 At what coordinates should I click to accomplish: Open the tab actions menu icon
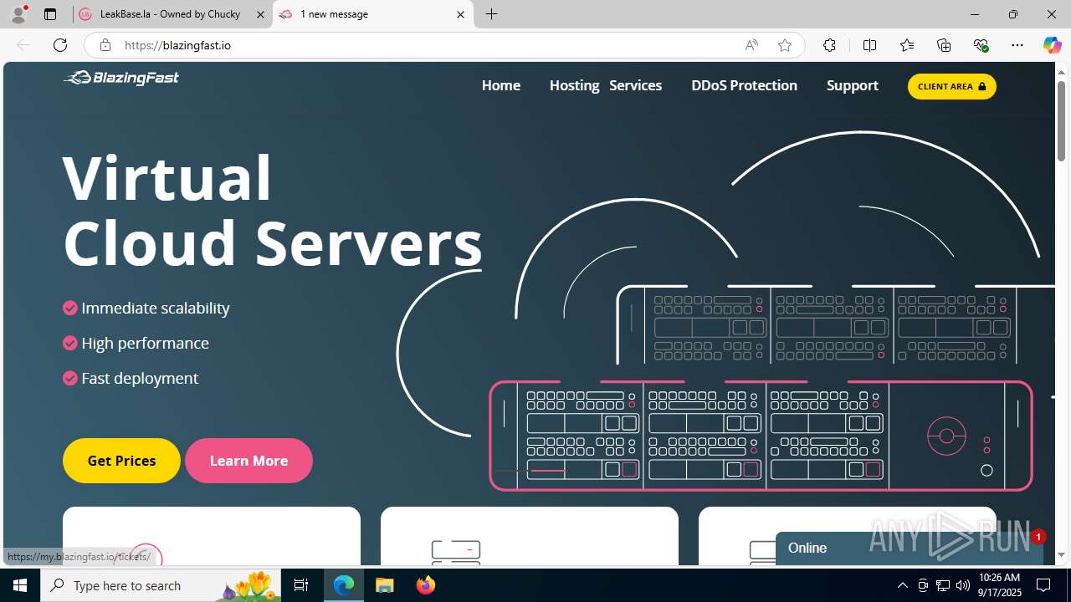(x=50, y=14)
